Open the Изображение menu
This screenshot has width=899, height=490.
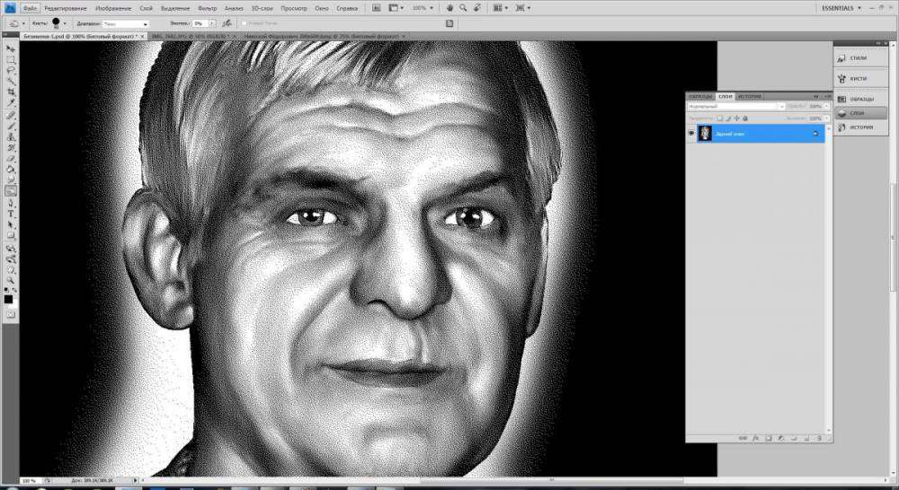pyautogui.click(x=113, y=8)
